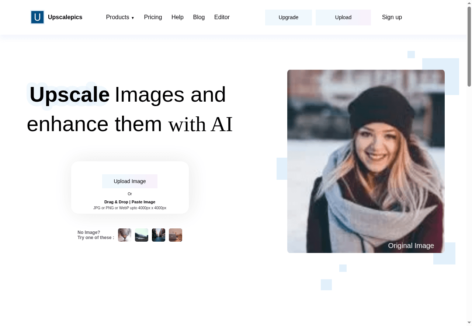Select the mountain landscape sample thumbnail
Screen dimensions: 472x326
tap(142, 235)
